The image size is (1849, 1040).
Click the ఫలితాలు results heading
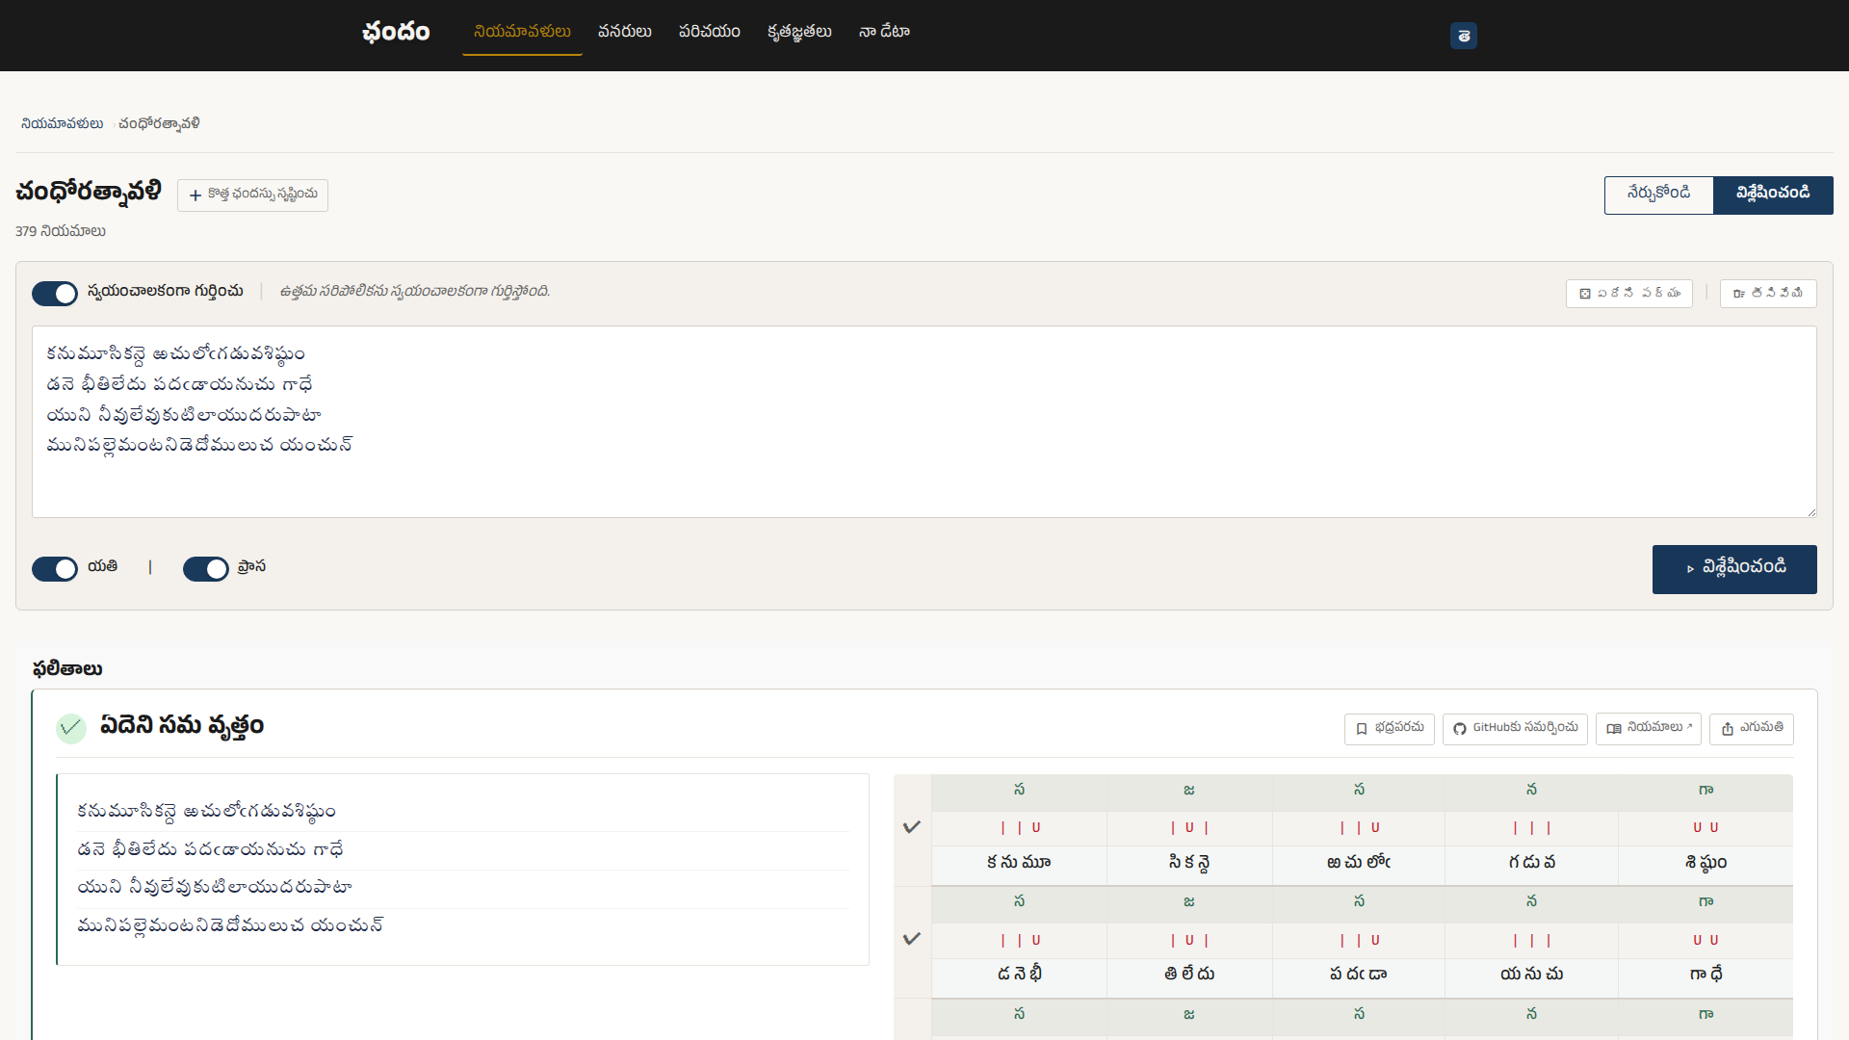coord(67,669)
